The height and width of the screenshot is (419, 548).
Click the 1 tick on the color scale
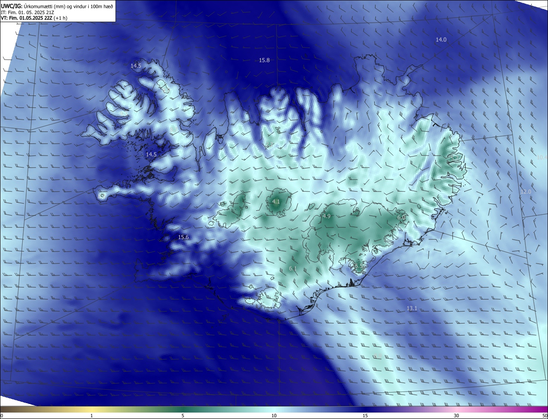[x=92, y=416]
